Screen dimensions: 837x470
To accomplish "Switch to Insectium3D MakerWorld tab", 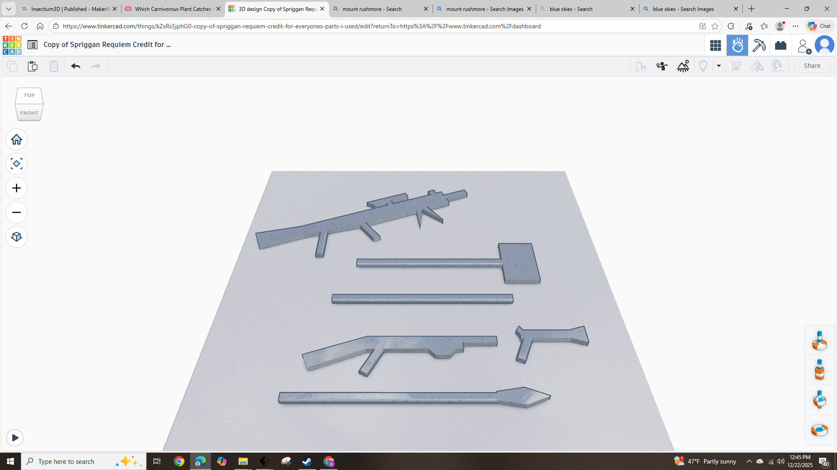I will click(69, 9).
